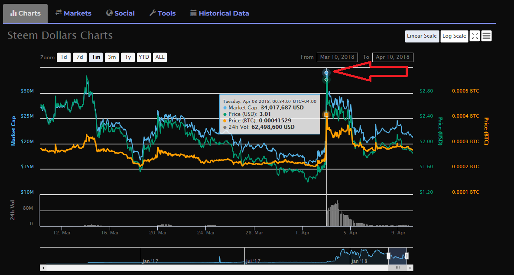The height and width of the screenshot is (275, 514).
Task: Select the 1y zoom range
Action: [x=128, y=57]
